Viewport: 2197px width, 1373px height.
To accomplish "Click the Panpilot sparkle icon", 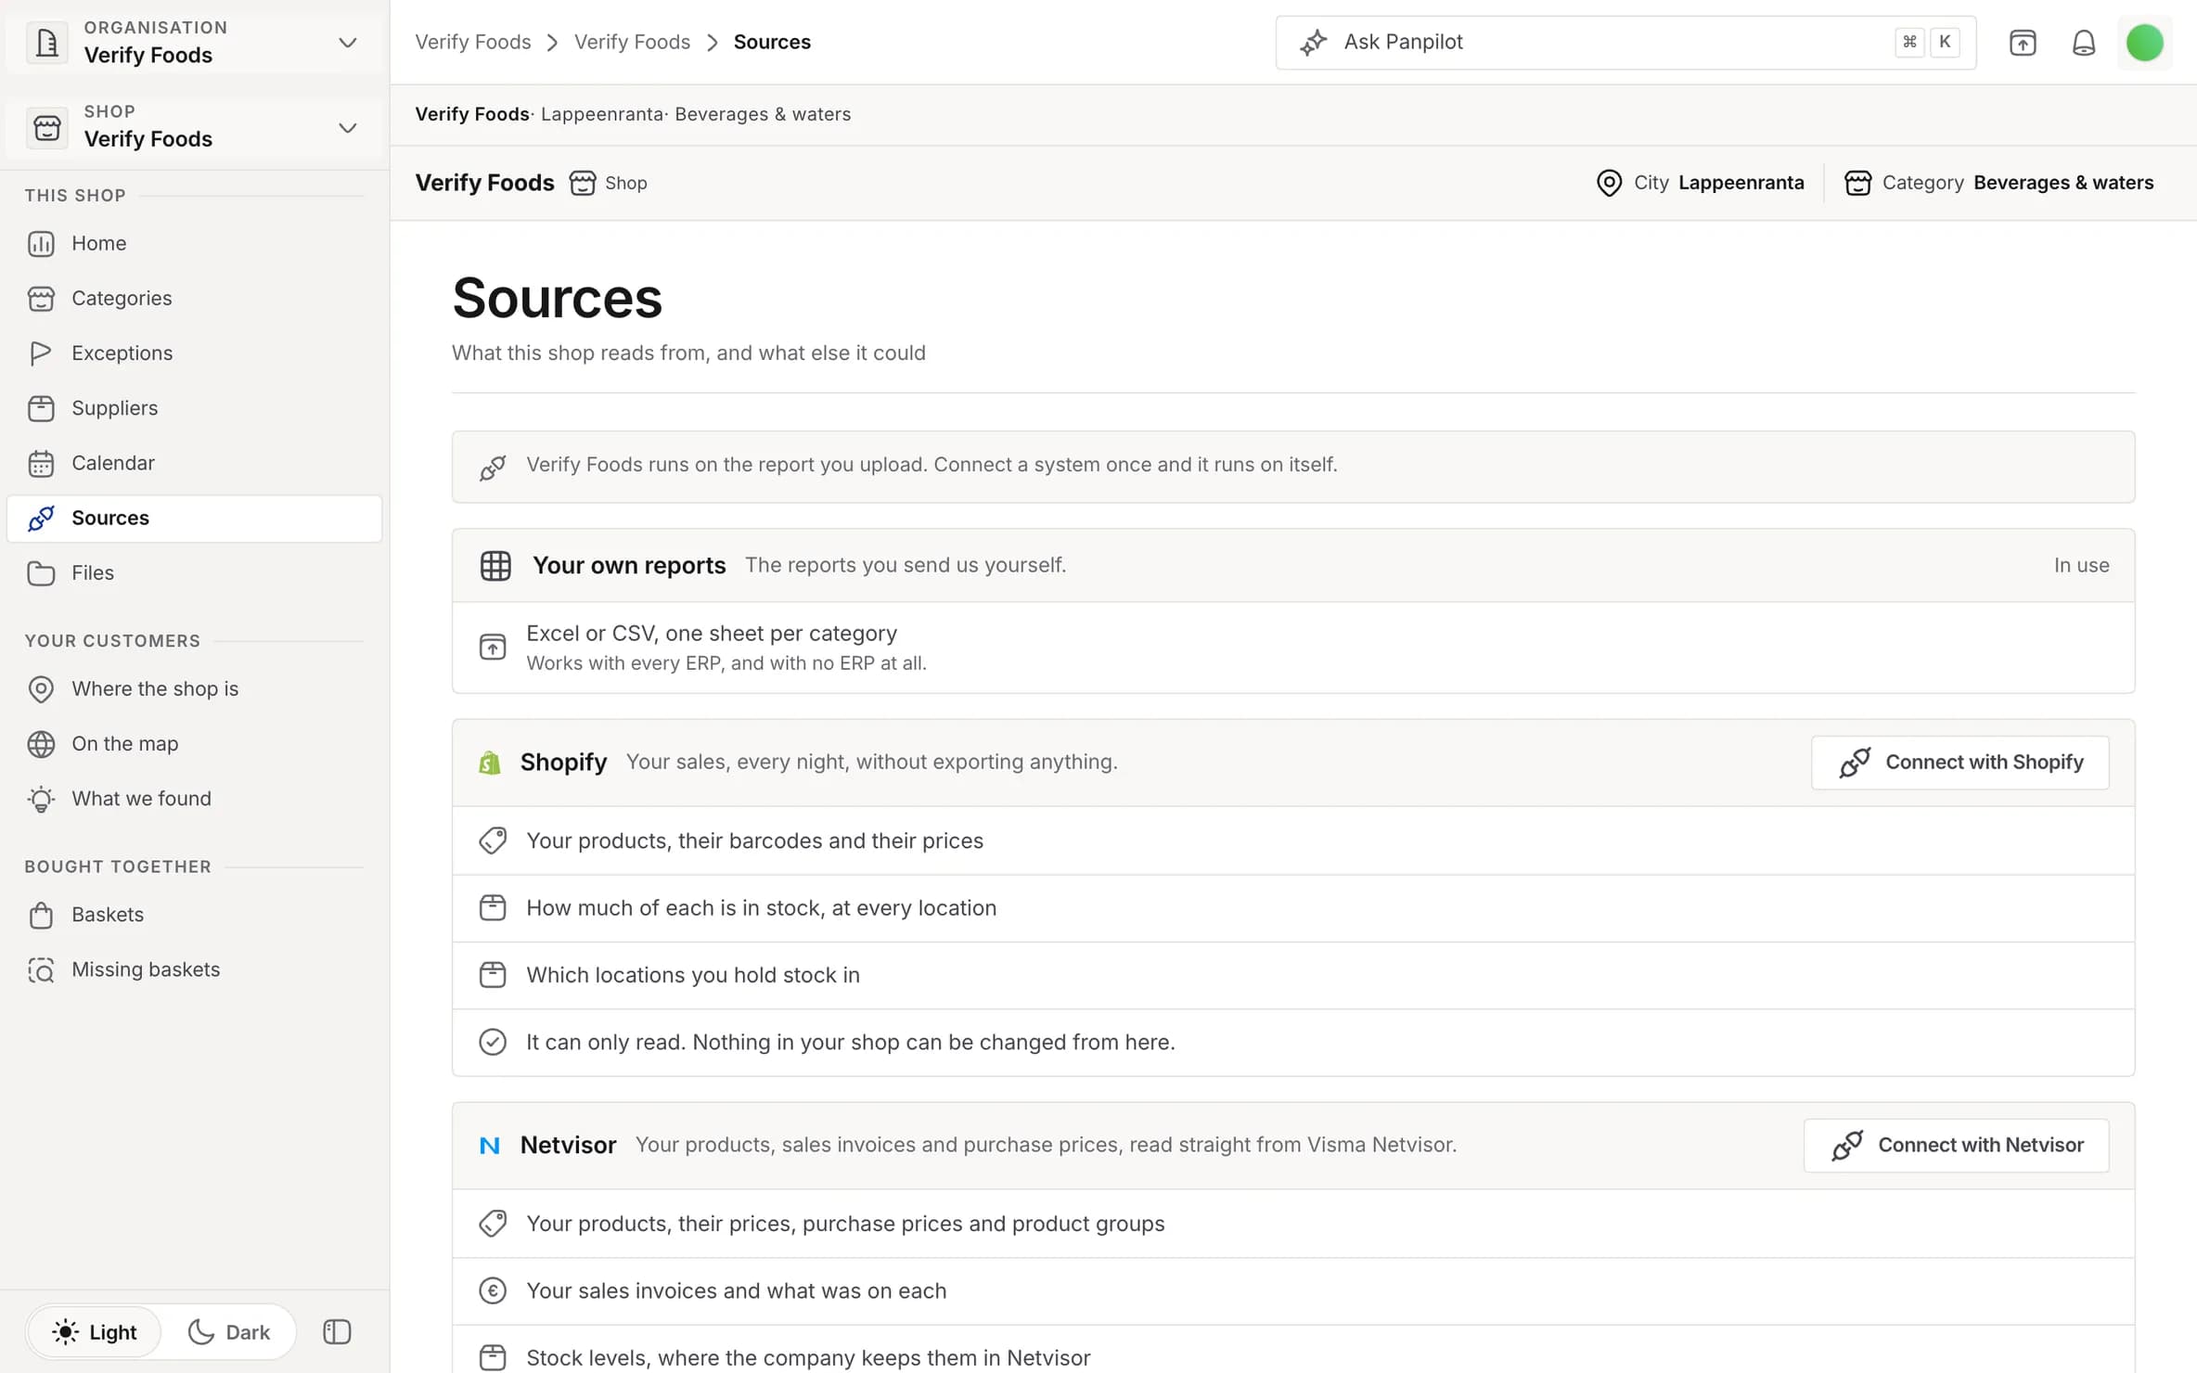I will click(1313, 43).
